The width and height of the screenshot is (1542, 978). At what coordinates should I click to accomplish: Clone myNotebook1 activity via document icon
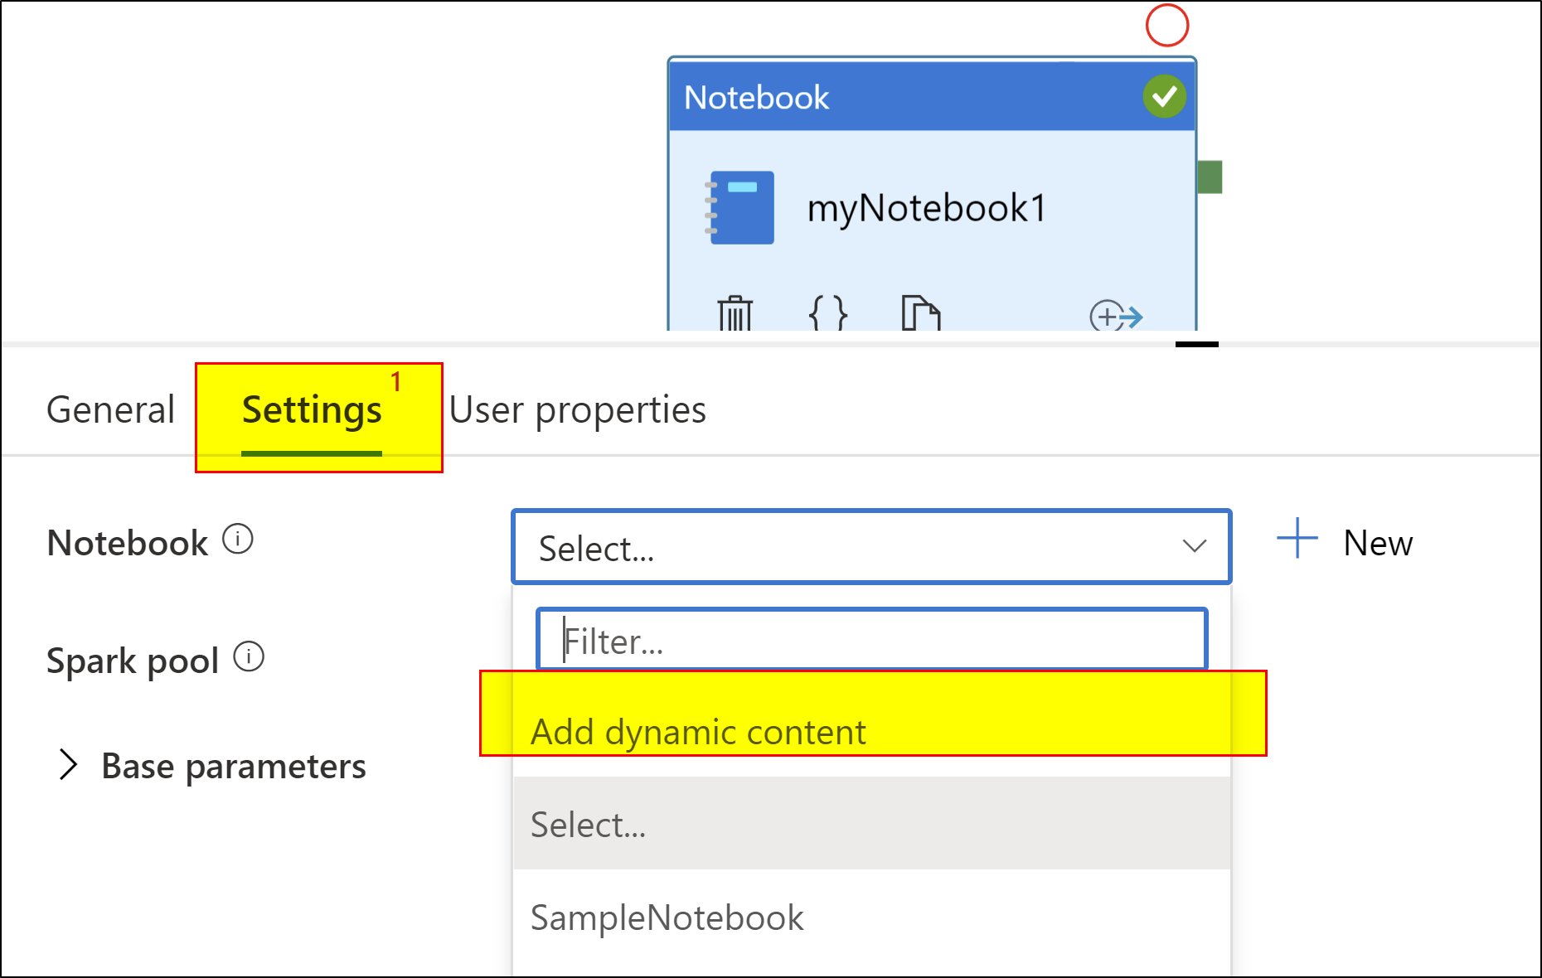tap(923, 313)
